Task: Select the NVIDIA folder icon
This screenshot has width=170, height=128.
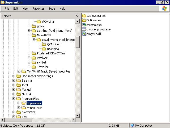Action: [x=19, y=94]
